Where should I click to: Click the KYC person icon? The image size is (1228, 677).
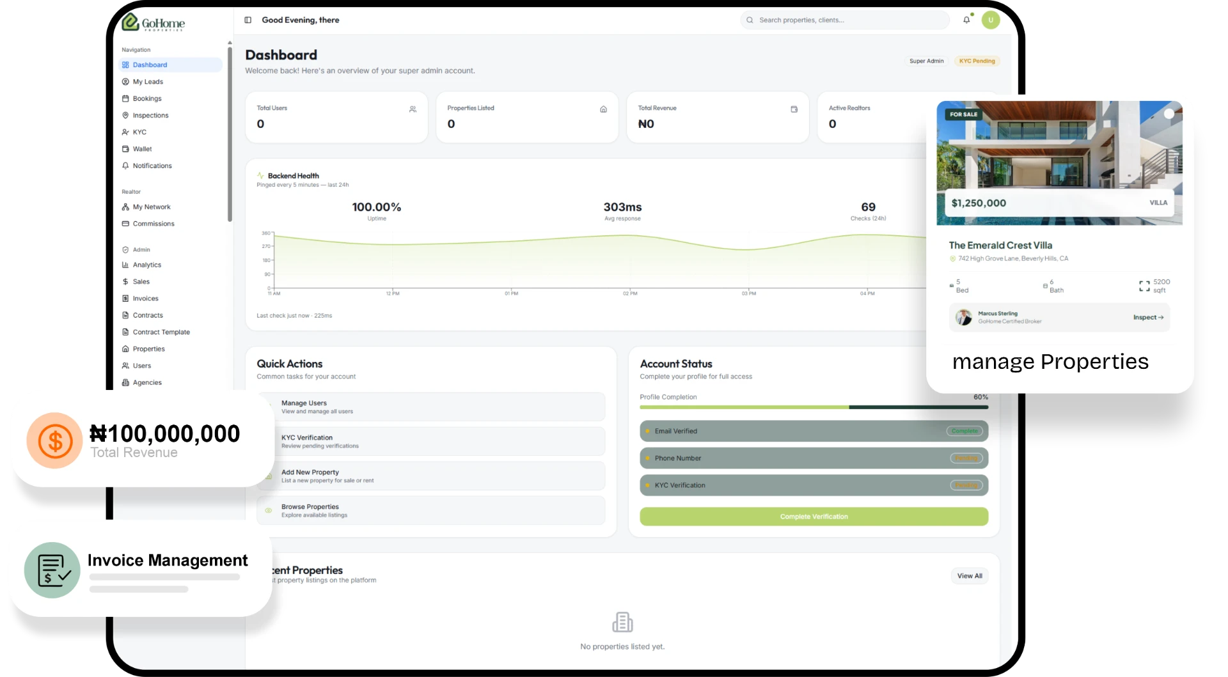point(125,132)
